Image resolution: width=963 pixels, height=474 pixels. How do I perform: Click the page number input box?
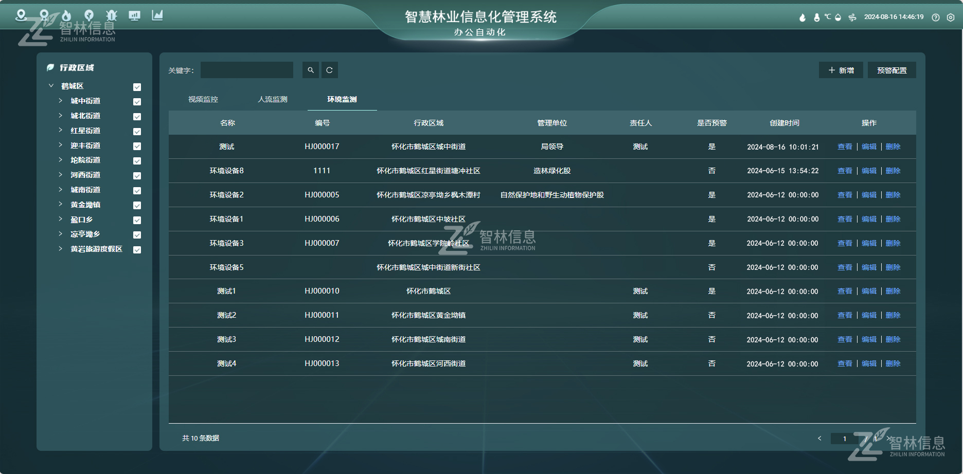coord(845,439)
